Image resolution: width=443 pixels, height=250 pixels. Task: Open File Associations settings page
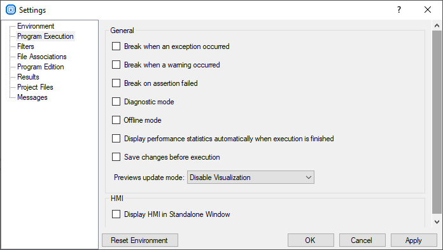click(42, 57)
